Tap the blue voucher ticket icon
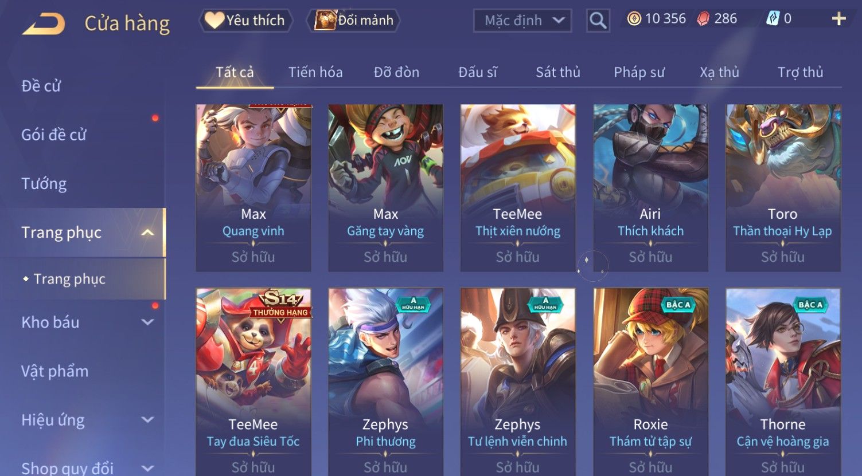 (773, 19)
